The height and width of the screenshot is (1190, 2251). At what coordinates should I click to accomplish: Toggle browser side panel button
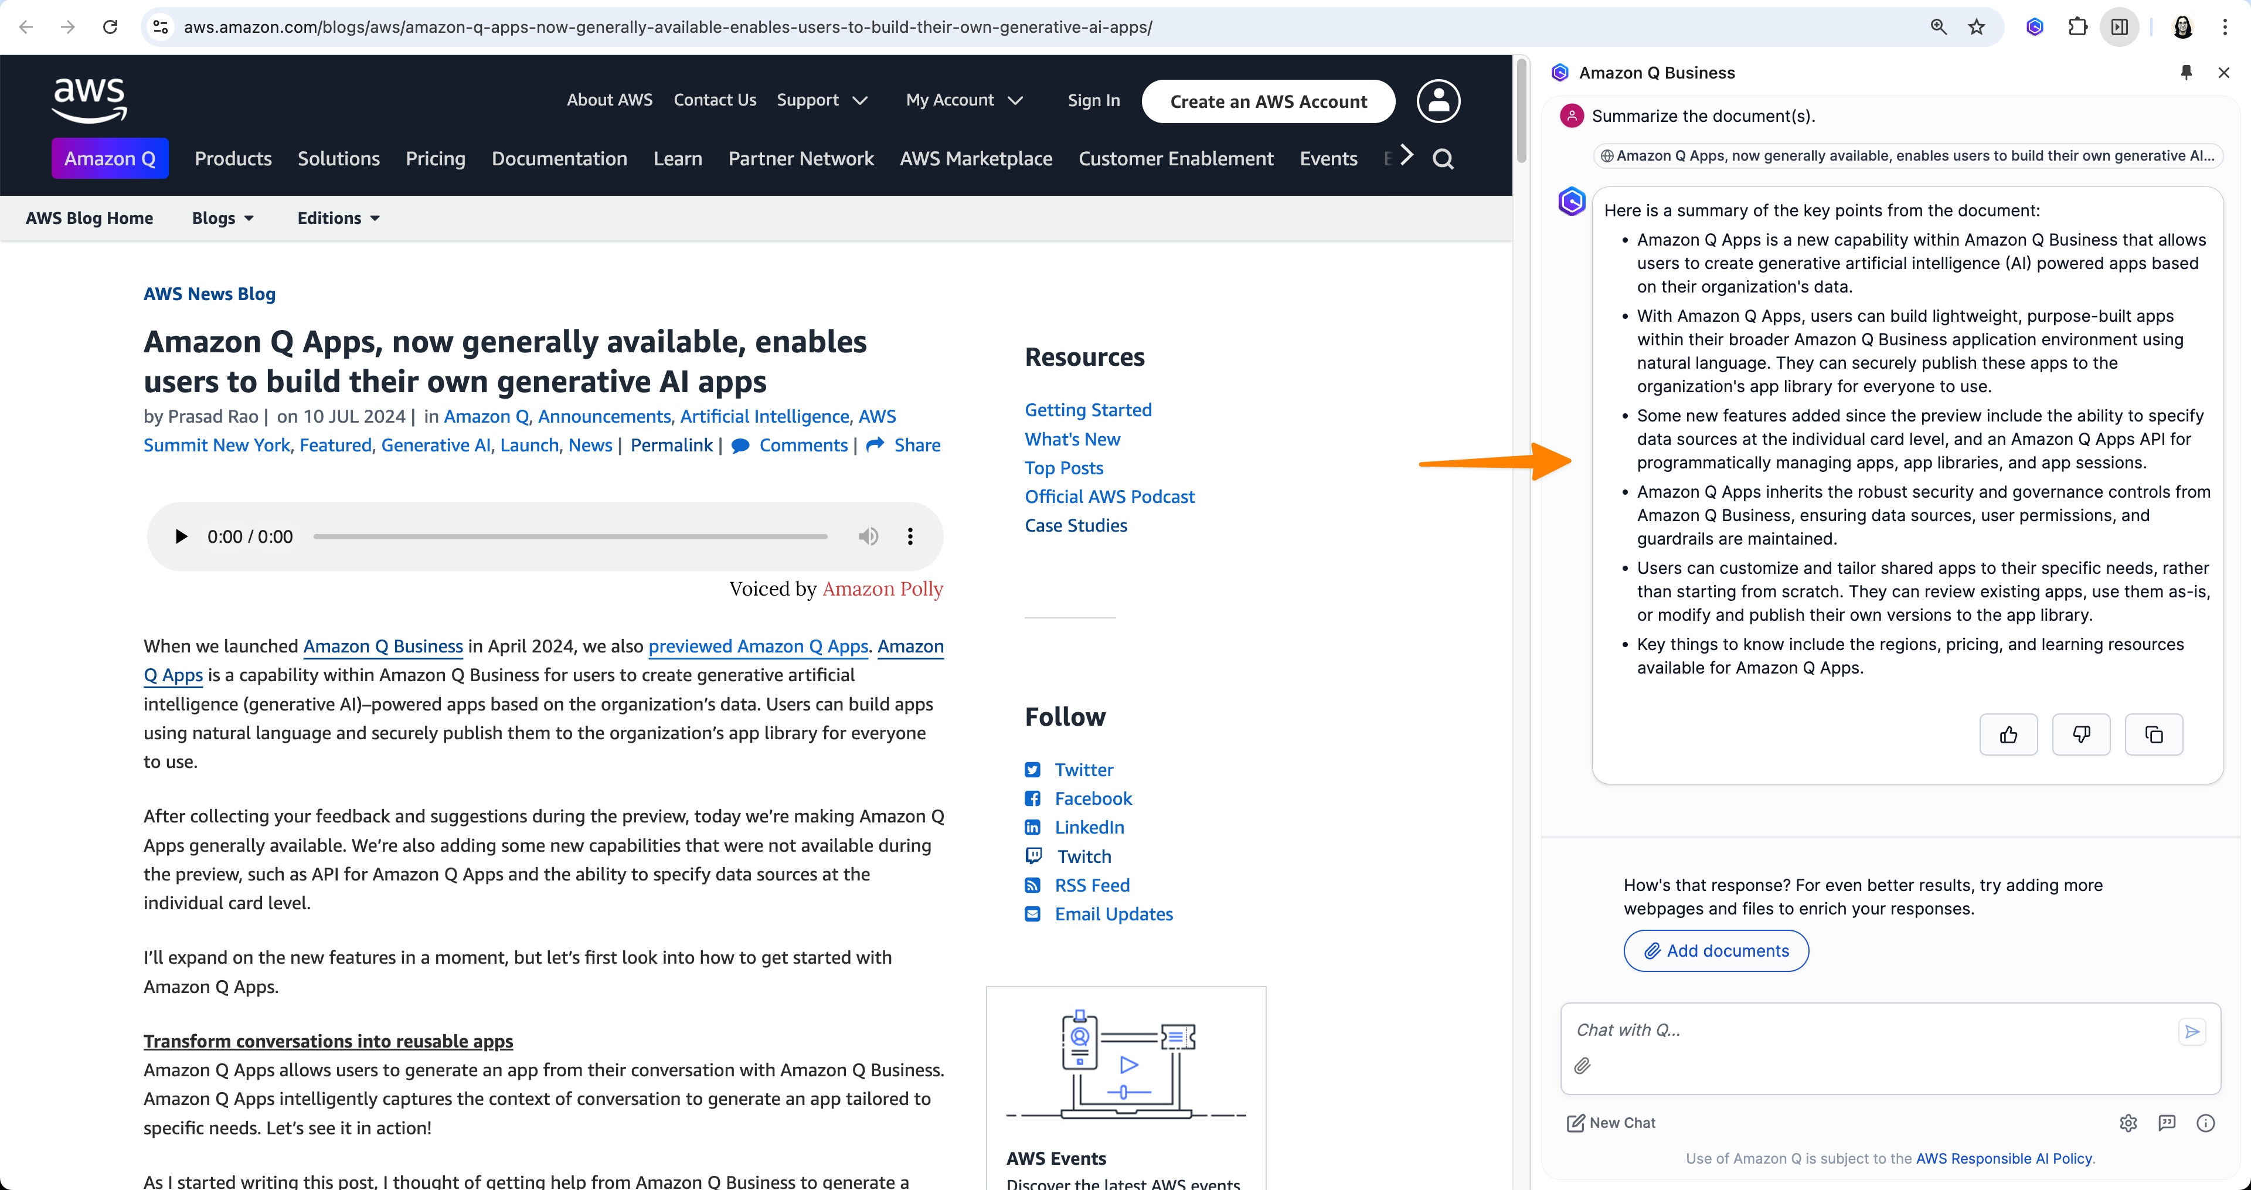coord(2119,27)
